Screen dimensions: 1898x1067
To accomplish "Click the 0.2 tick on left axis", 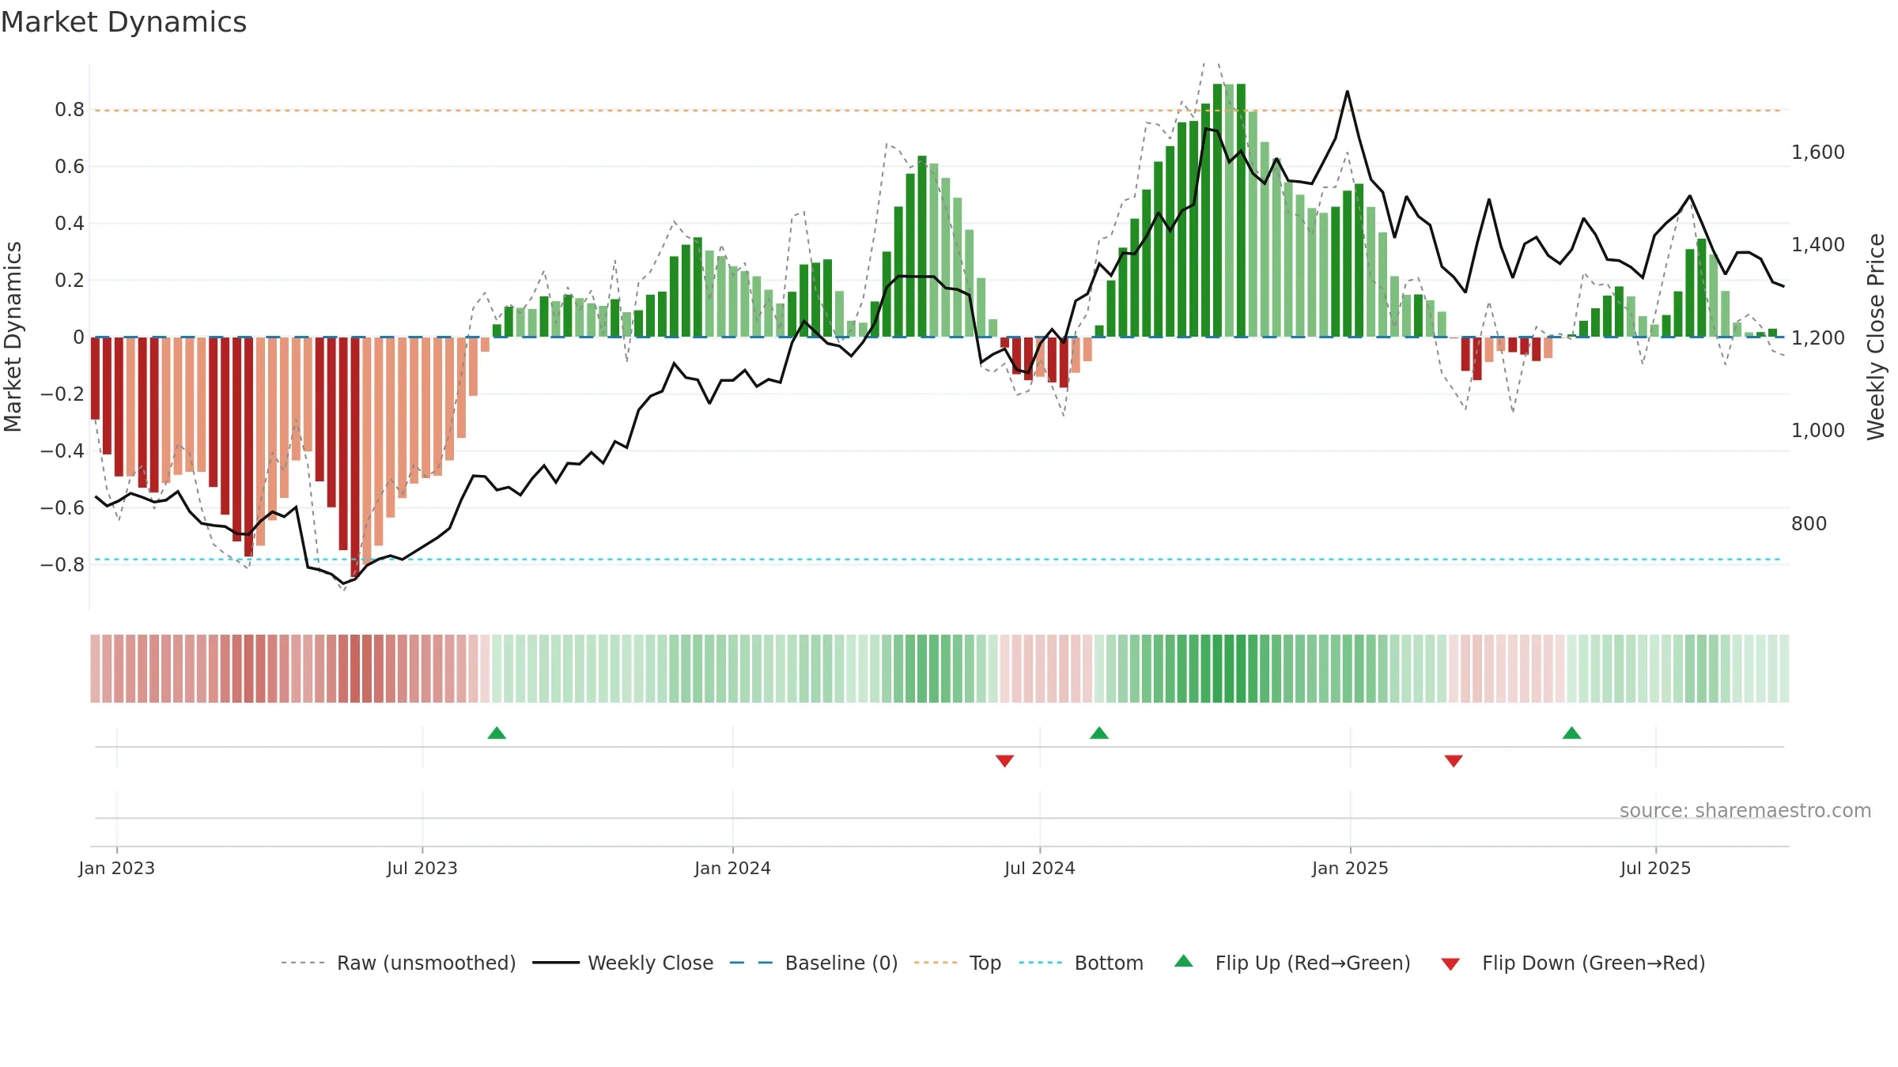I will point(70,281).
